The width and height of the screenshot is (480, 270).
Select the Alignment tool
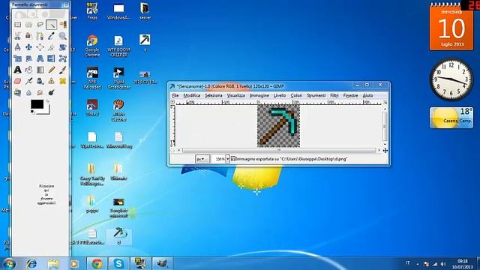pos(40,47)
